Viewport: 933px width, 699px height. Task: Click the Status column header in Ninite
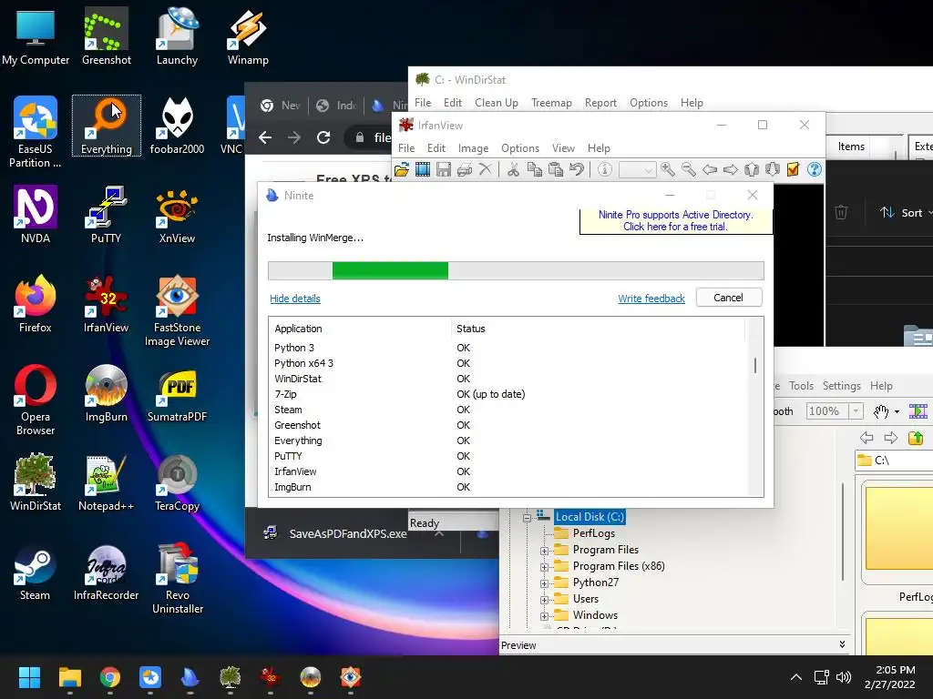598,329
